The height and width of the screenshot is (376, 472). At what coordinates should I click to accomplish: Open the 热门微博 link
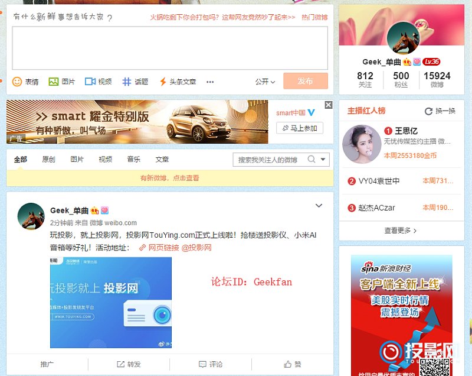click(314, 17)
